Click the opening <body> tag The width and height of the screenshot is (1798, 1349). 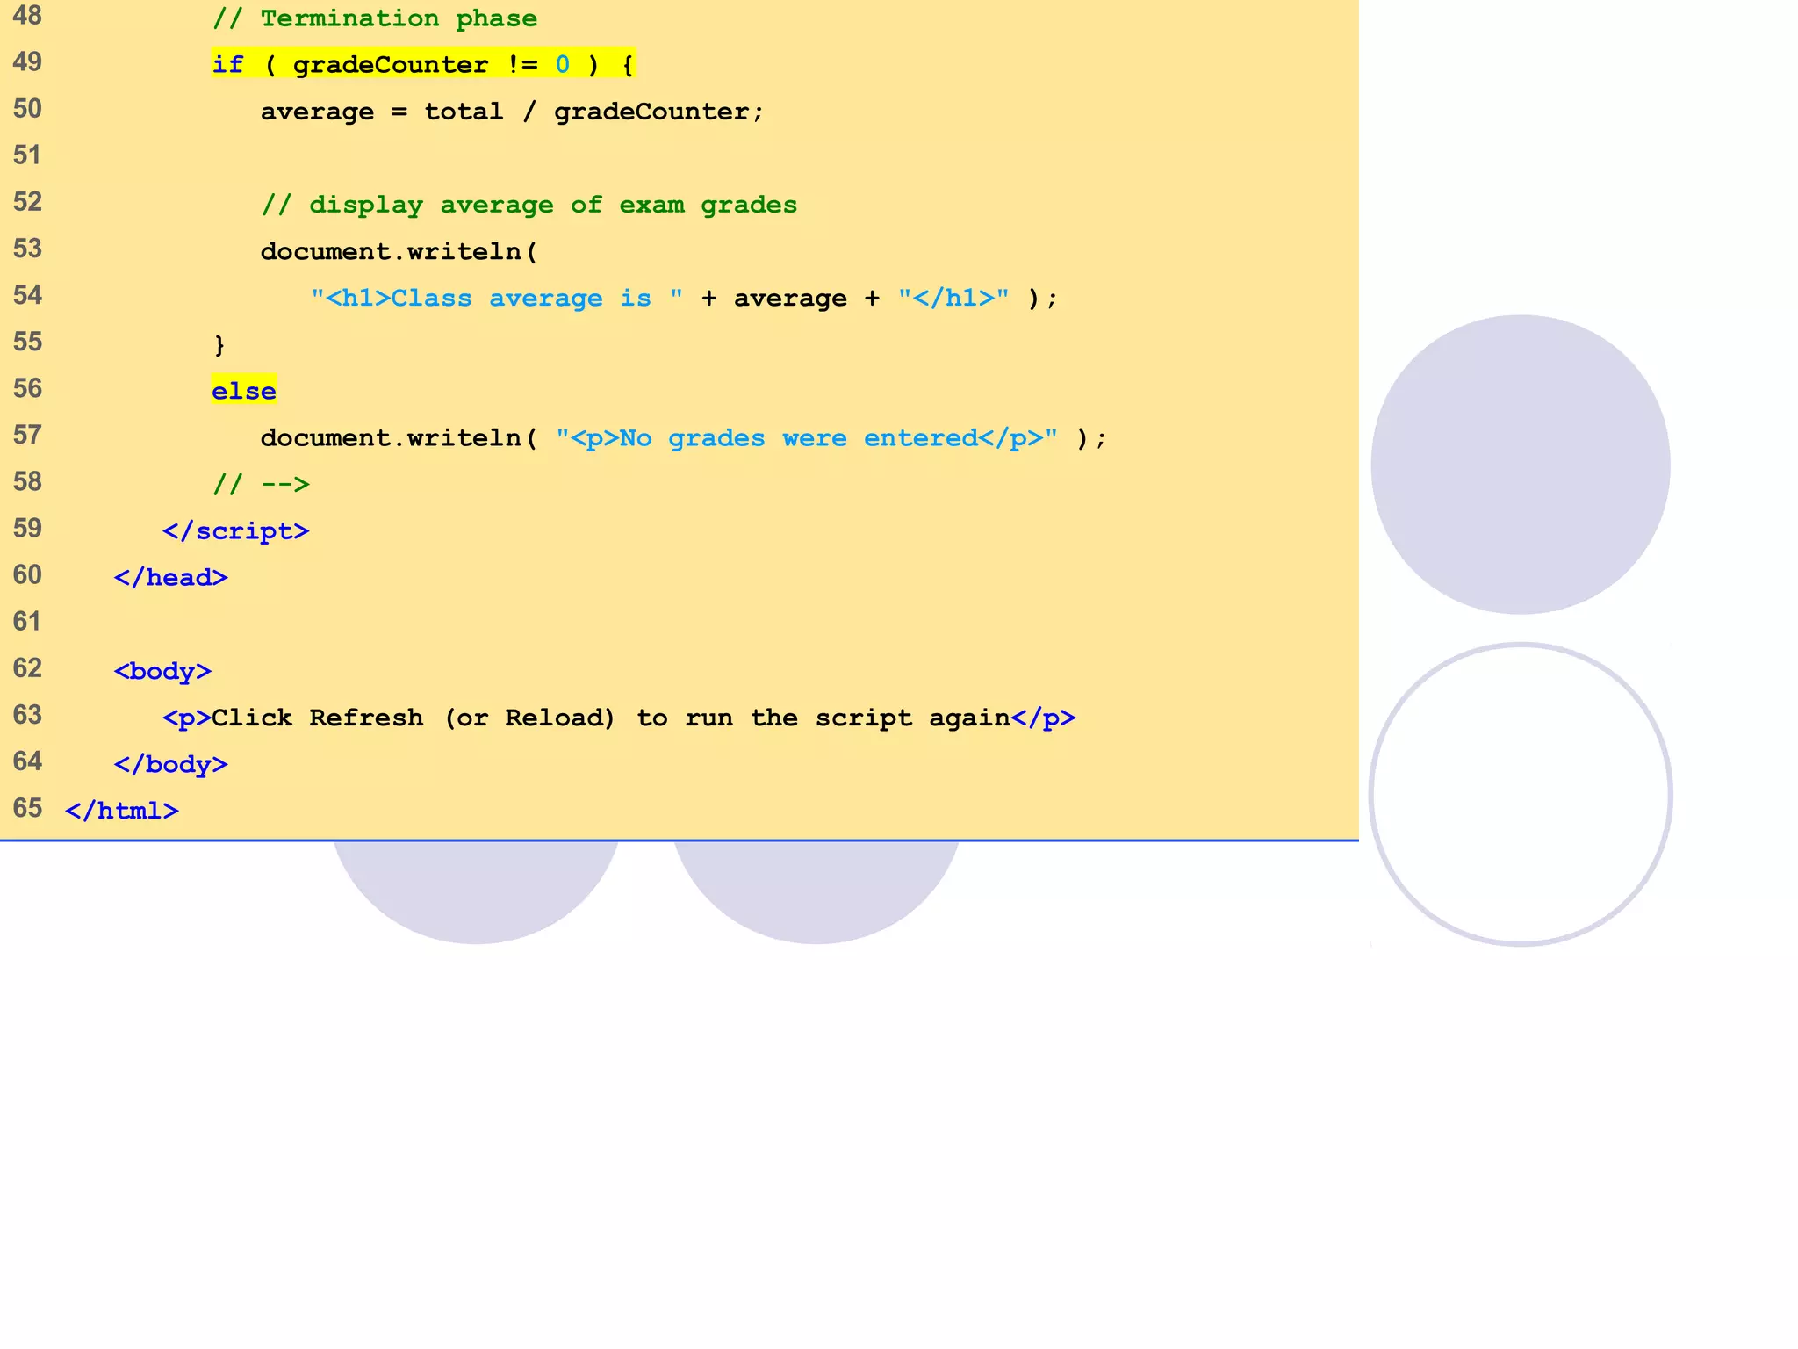(162, 671)
